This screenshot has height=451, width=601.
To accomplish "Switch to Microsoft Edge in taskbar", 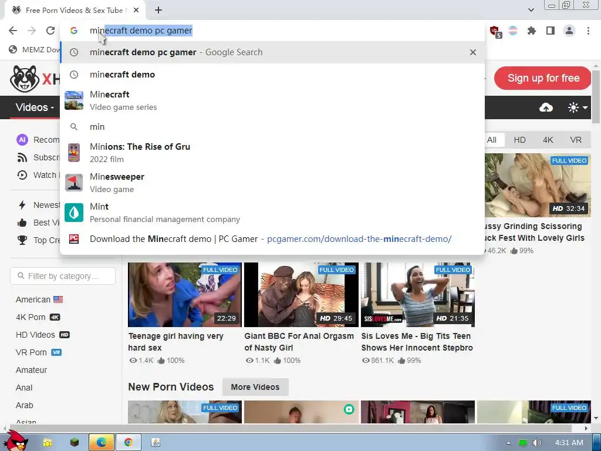I will [x=101, y=443].
